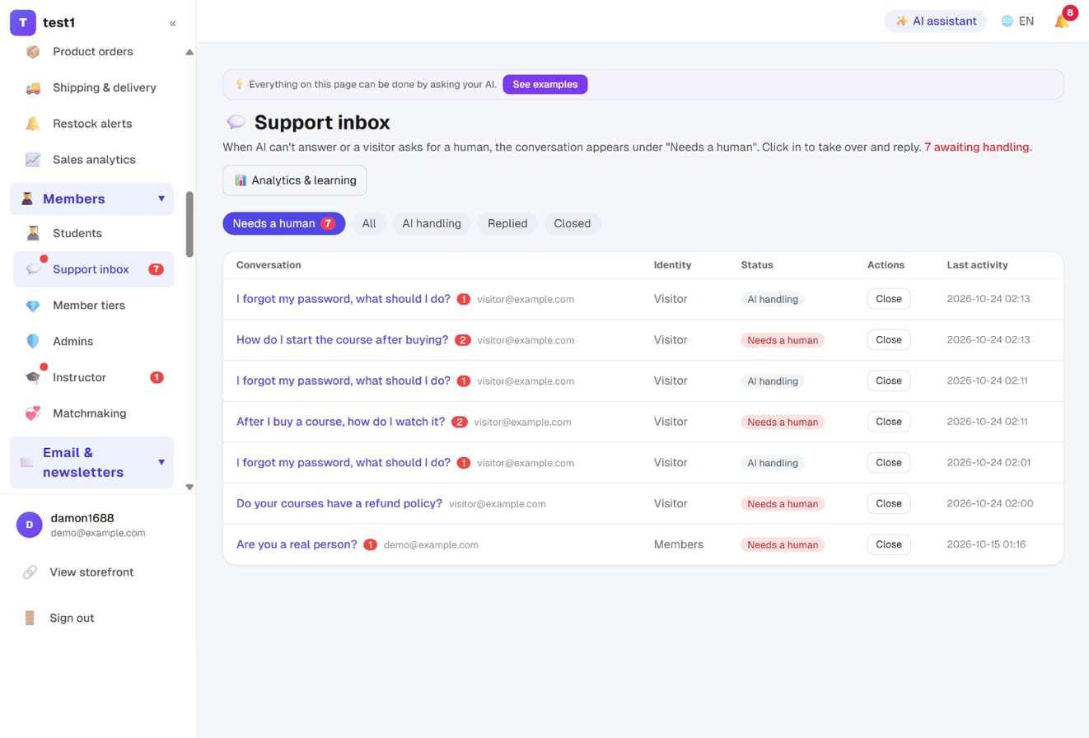Click the damon1688 user avatar
The height and width of the screenshot is (738, 1089).
pos(30,525)
